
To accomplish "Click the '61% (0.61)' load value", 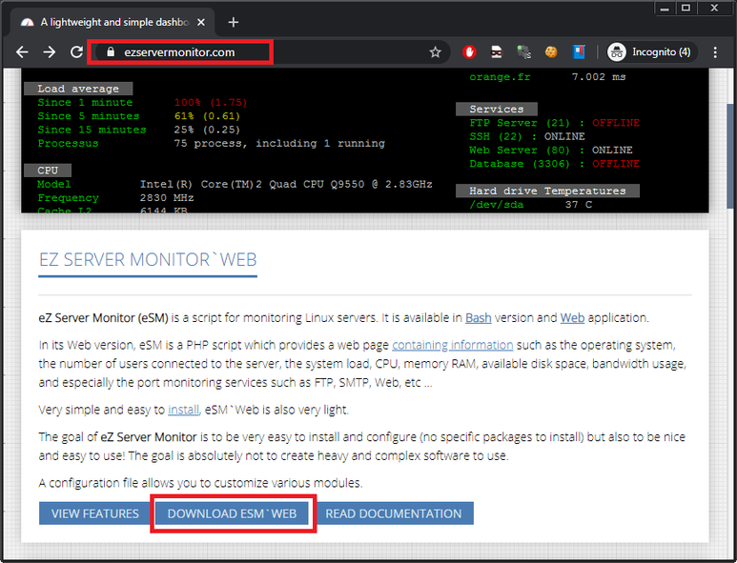I will click(207, 116).
